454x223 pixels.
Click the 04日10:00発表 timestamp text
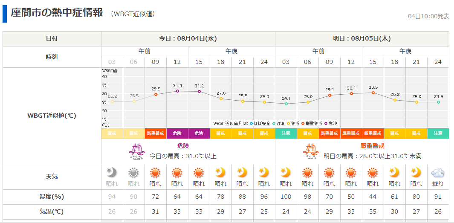click(428, 16)
